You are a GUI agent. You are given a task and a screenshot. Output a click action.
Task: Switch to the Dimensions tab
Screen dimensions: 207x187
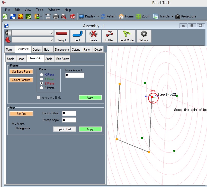(x=62, y=50)
